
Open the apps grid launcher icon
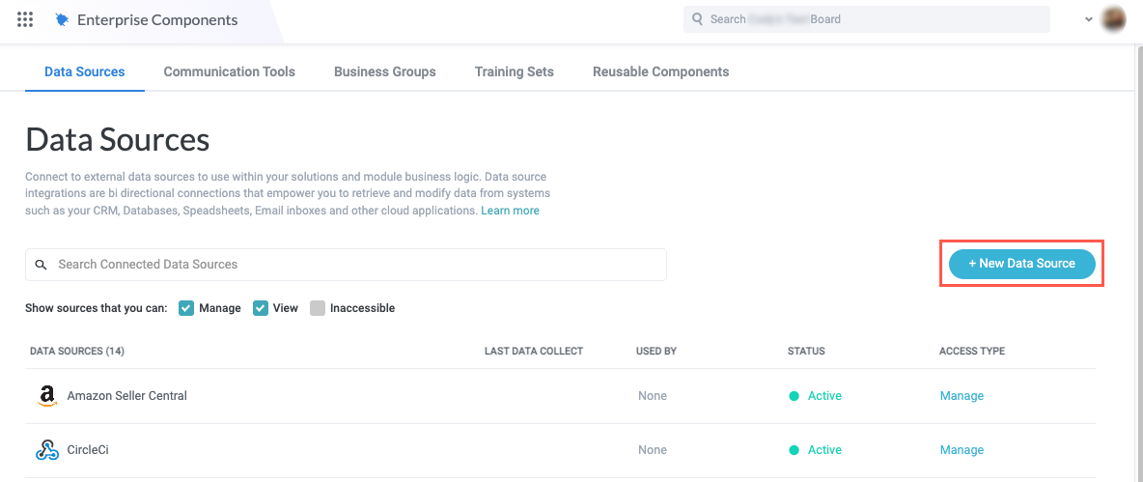[25, 19]
